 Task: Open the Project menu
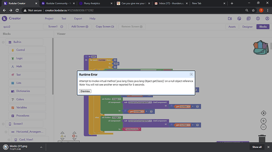tap(49, 18)
